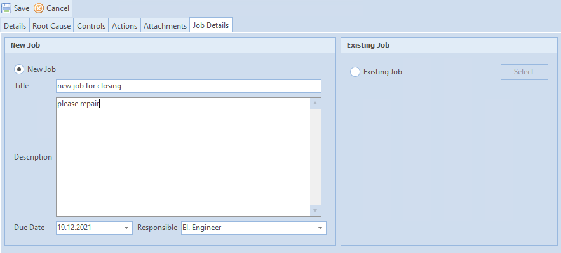Click the Description field label
The height and width of the screenshot is (253, 561).
(33, 157)
